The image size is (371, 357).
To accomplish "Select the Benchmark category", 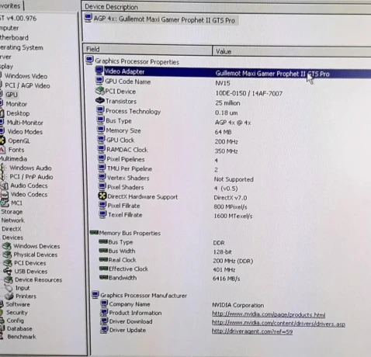I will tap(22, 337).
